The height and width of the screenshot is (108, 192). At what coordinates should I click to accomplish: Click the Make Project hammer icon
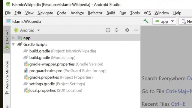146,21
